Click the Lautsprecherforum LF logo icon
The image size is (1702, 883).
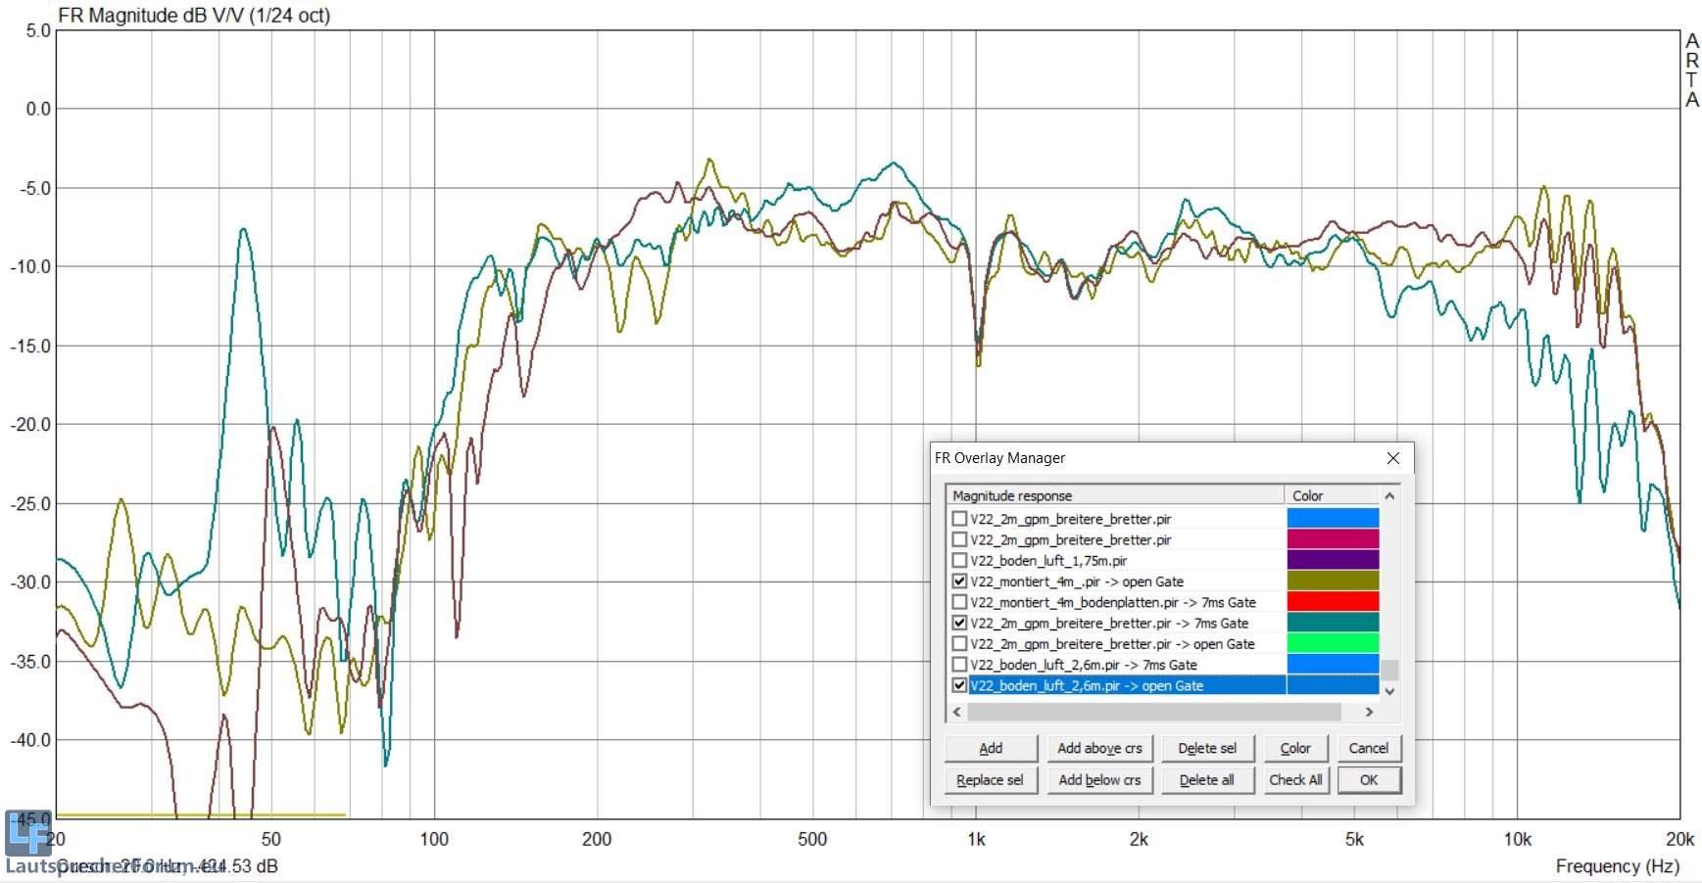click(x=27, y=833)
